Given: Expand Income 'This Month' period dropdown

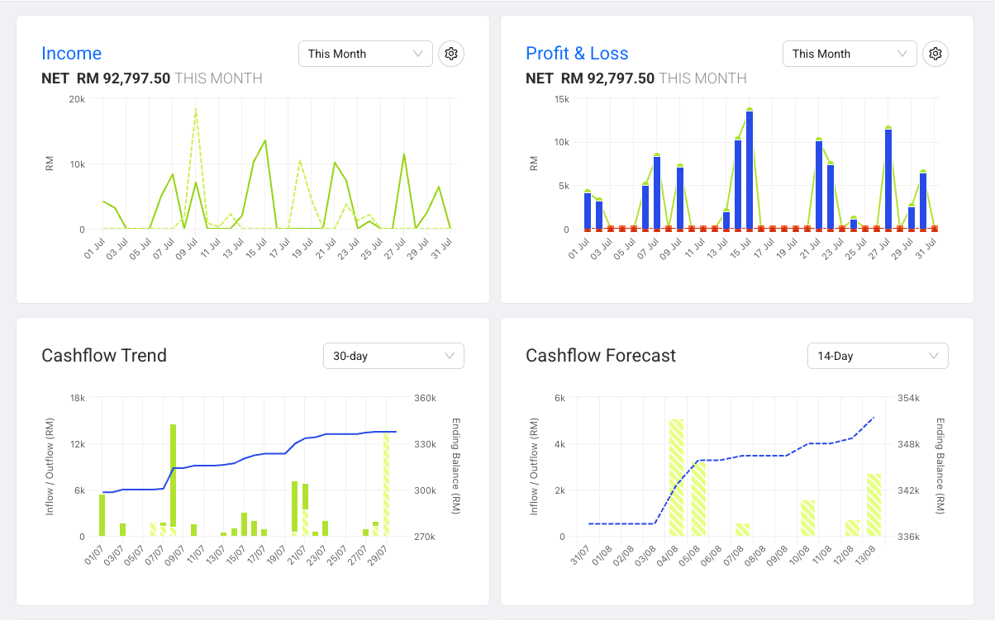Looking at the screenshot, I should (365, 54).
